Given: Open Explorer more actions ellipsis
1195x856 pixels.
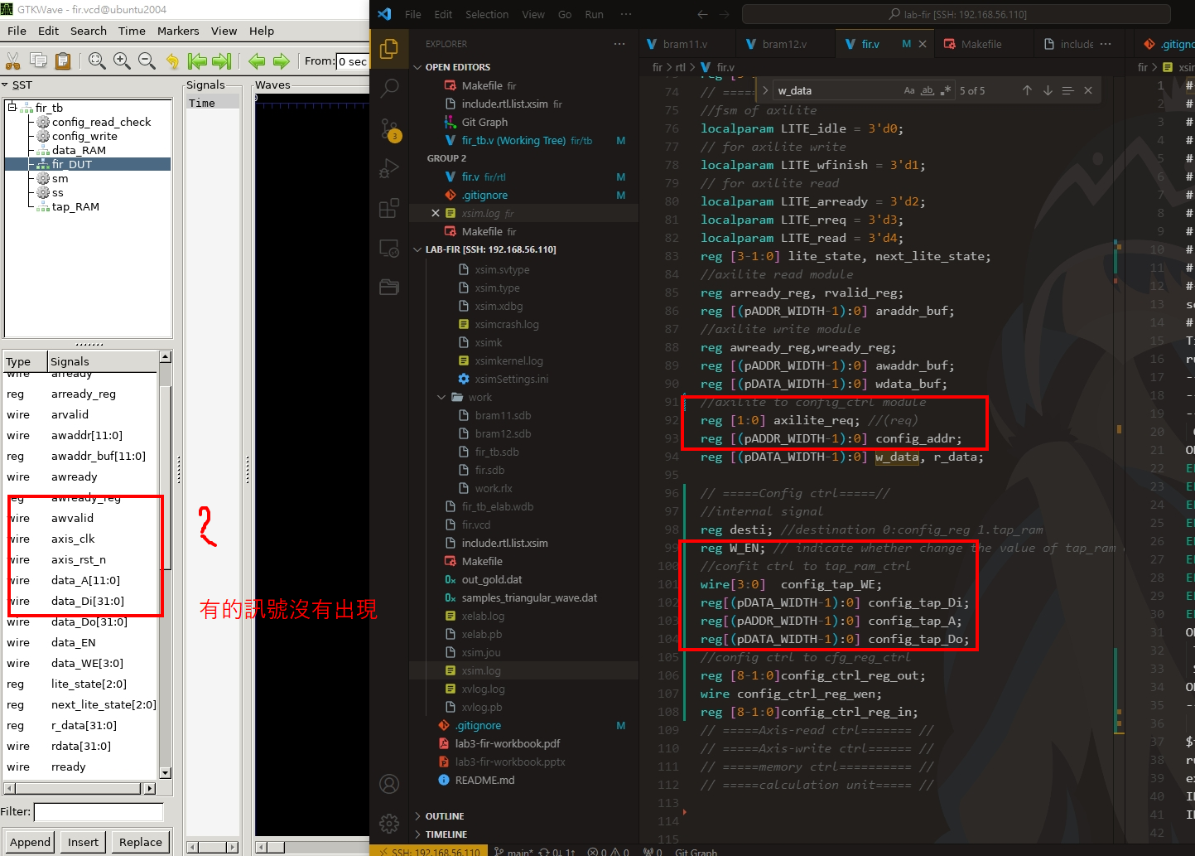Looking at the screenshot, I should pyautogui.click(x=619, y=44).
